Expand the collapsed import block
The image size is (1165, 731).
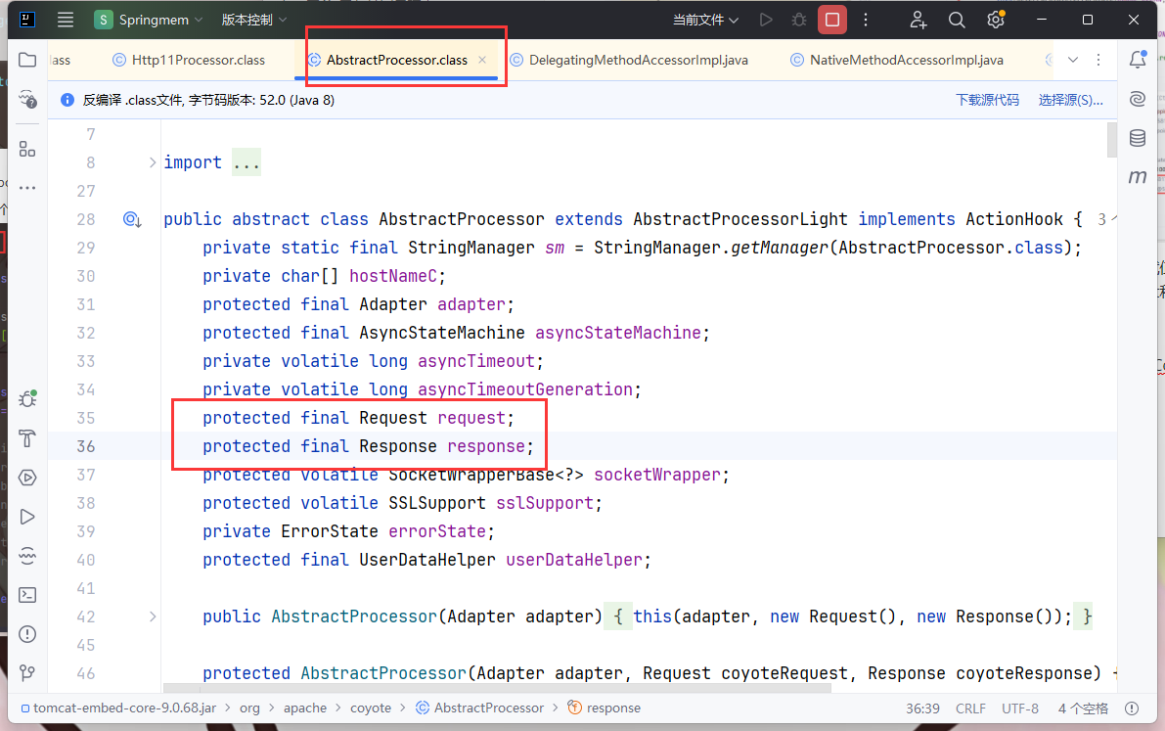point(152,162)
